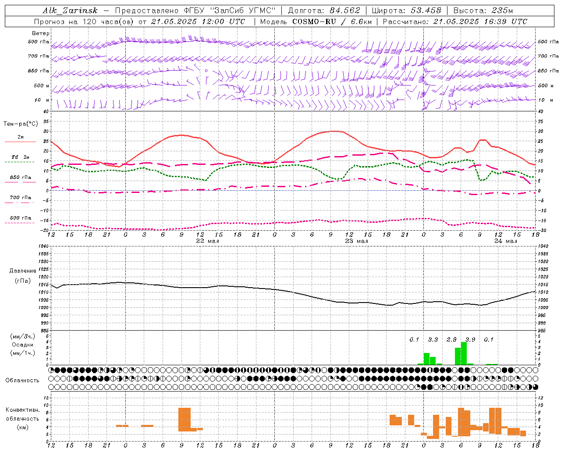Click the tallest green precipitation bar

click(464, 353)
